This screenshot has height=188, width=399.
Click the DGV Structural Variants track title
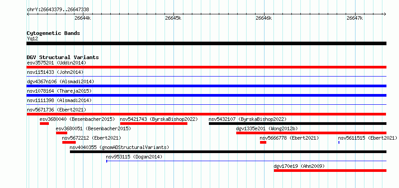[x=63, y=57]
